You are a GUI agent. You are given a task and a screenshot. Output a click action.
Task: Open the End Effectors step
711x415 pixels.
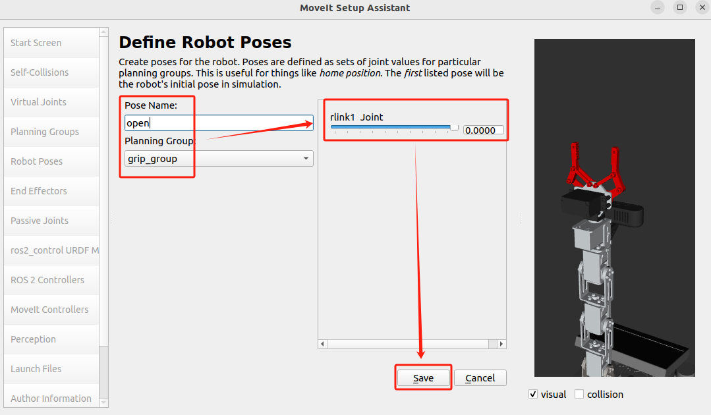click(x=51, y=191)
